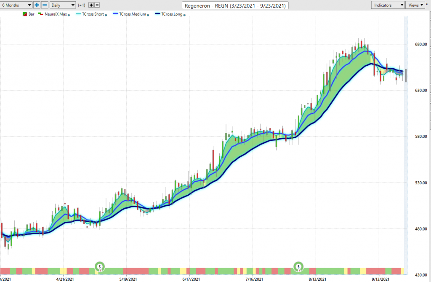Click the gray bar at chart's right edge
The image size is (431, 282).
pyautogui.click(x=406, y=76)
